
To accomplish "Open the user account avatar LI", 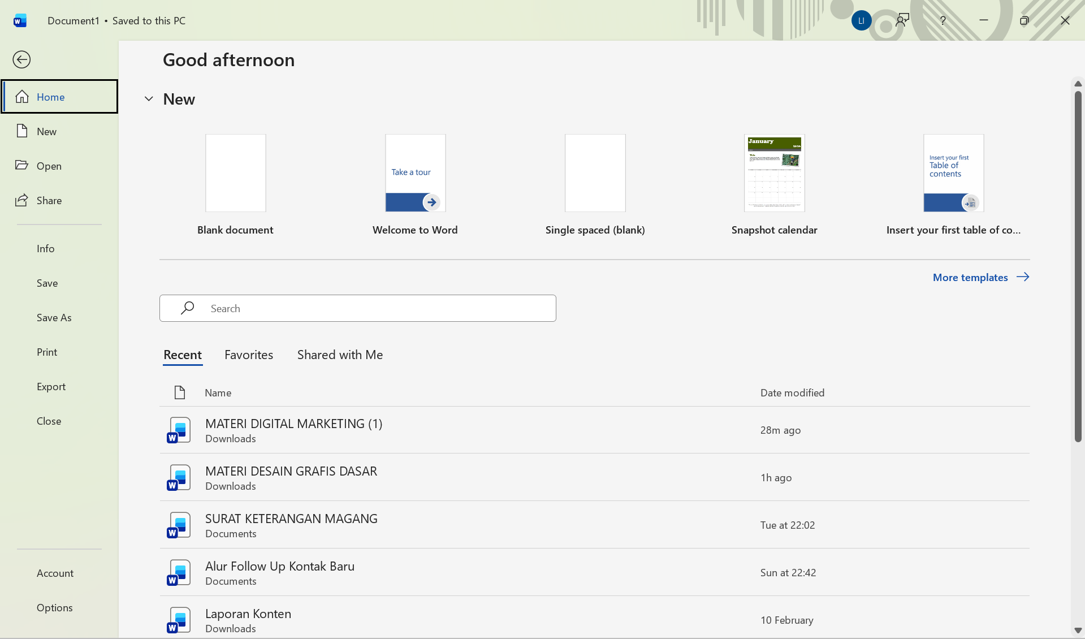I will pyautogui.click(x=861, y=20).
